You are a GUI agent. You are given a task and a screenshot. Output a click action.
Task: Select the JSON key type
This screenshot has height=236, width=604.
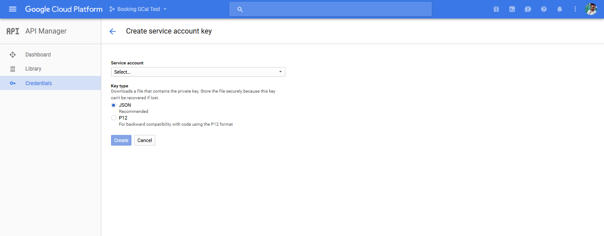point(114,105)
